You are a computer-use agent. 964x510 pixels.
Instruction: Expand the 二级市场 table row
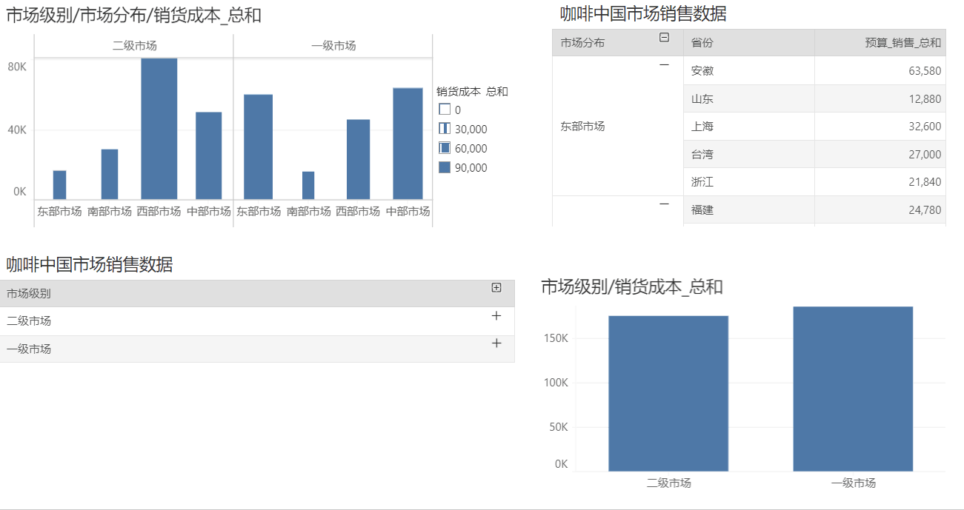click(496, 316)
